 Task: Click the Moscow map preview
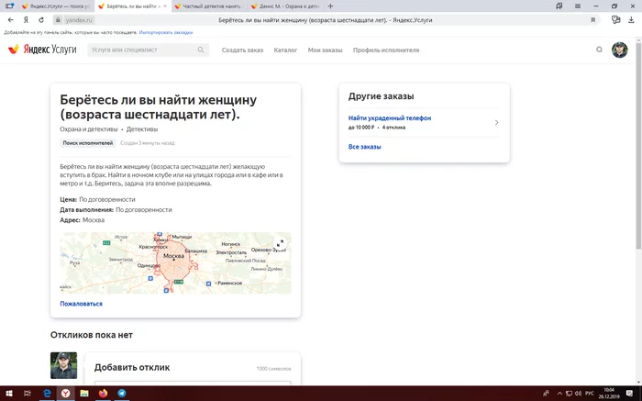[x=175, y=263]
